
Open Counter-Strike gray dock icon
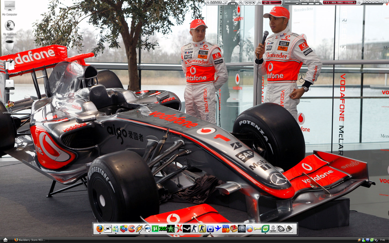click(194, 228)
